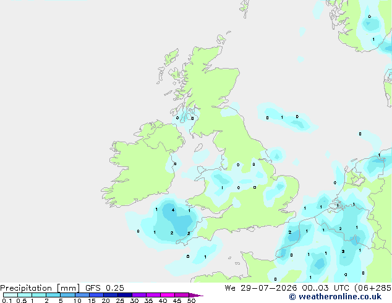Click the 00..03 UTC time text
Image resolution: width=392 pixels, height=303 pixels.
coord(325,288)
